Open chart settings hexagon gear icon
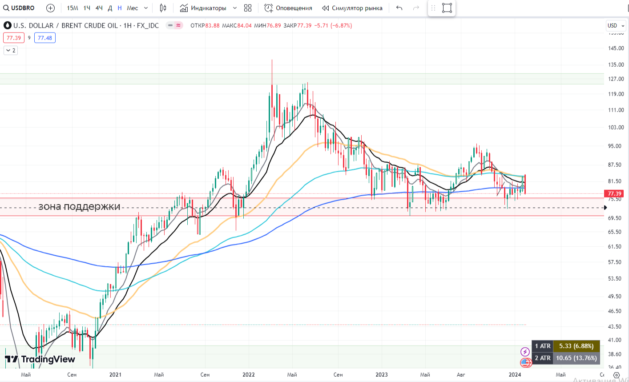Image resolution: width=629 pixels, height=382 pixels. 616,375
